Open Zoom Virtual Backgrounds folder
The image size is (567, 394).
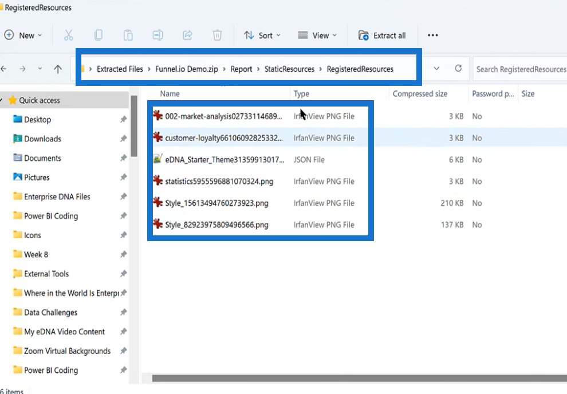(67, 351)
